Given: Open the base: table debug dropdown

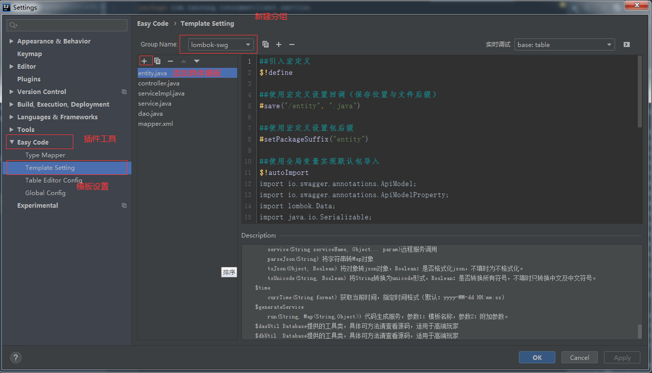Looking at the screenshot, I should [x=564, y=44].
